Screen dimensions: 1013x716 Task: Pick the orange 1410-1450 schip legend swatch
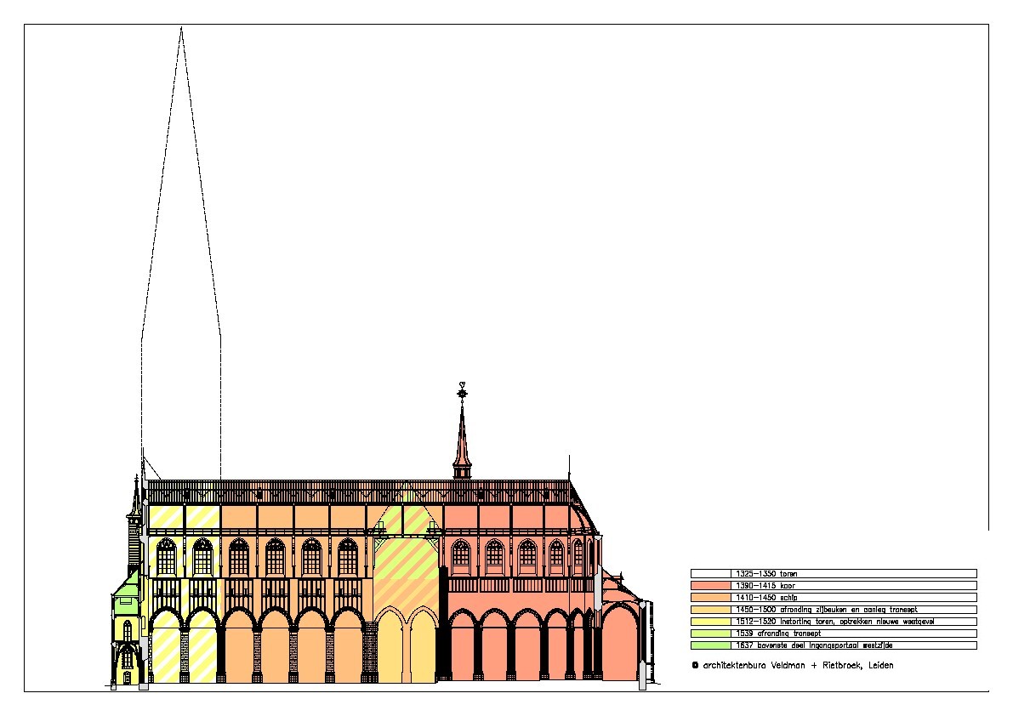[710, 598]
